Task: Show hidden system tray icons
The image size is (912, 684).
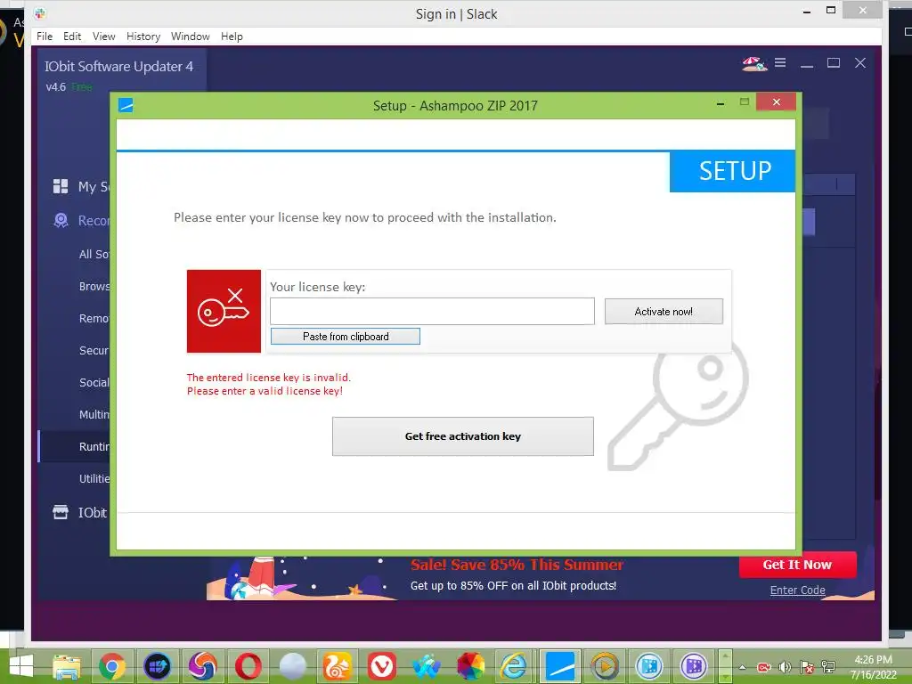Action: 743,666
